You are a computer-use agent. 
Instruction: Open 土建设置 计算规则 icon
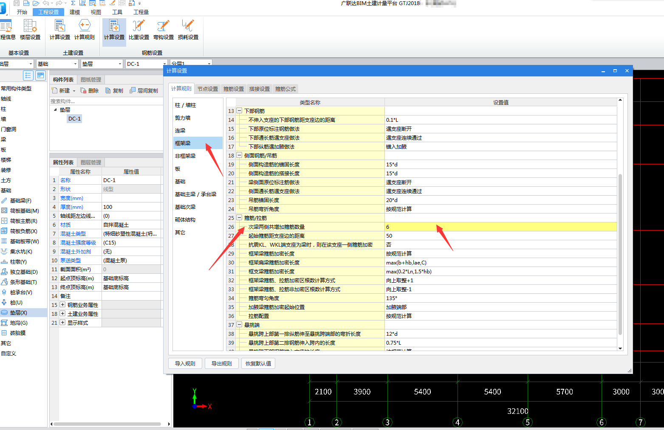tap(85, 30)
